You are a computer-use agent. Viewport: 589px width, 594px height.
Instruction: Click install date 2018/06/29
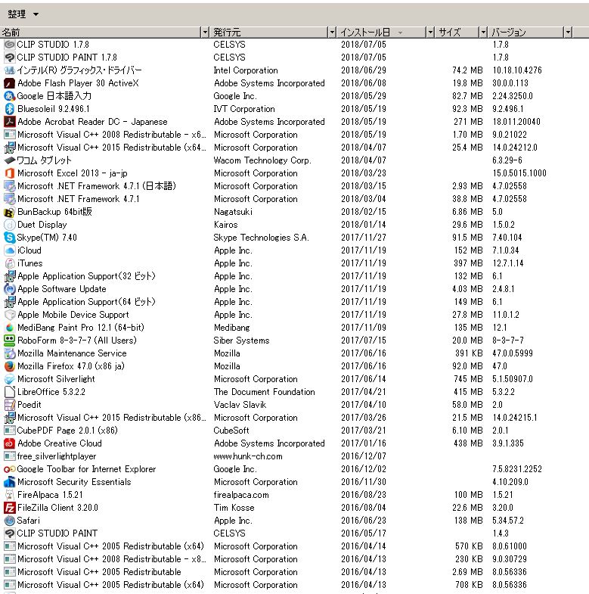pos(364,70)
